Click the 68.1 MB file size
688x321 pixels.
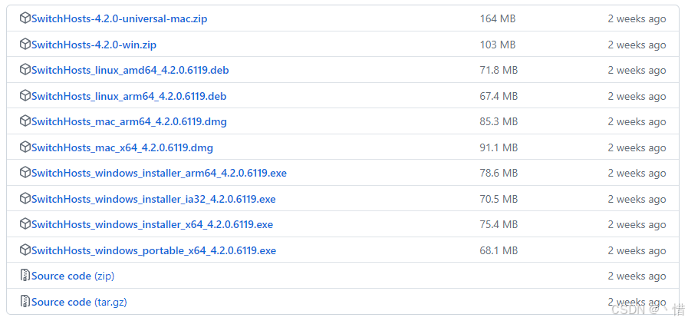499,250
